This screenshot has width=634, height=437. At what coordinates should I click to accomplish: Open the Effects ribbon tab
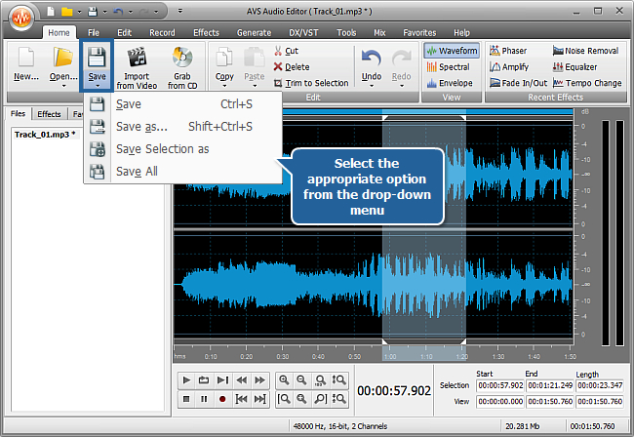(x=206, y=33)
